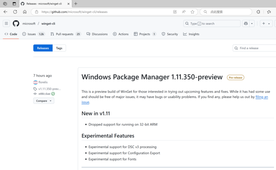276x170 pixels.
Task: Click the GitHub octocat logo
Action: pos(16,23)
